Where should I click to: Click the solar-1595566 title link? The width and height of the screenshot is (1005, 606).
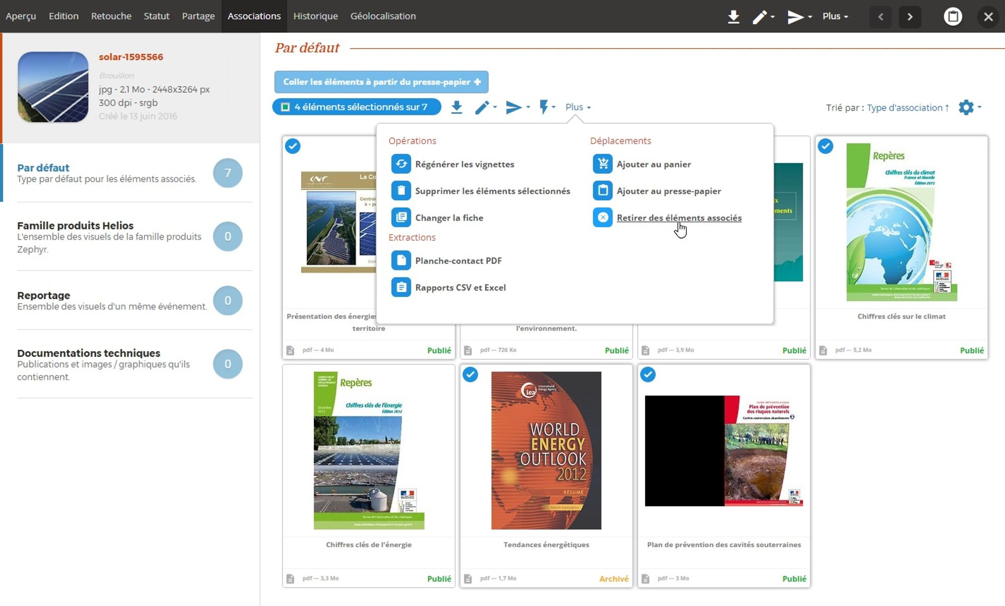click(131, 57)
